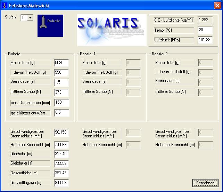This screenshot has width=223, height=192.
Task: Click the geschätzter cw-Wert label
Action: click(30, 113)
